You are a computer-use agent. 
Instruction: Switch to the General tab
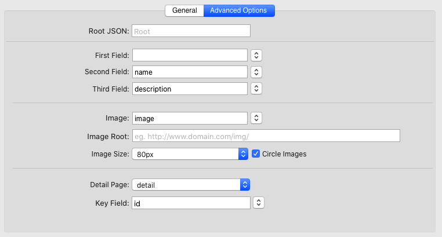pos(184,10)
